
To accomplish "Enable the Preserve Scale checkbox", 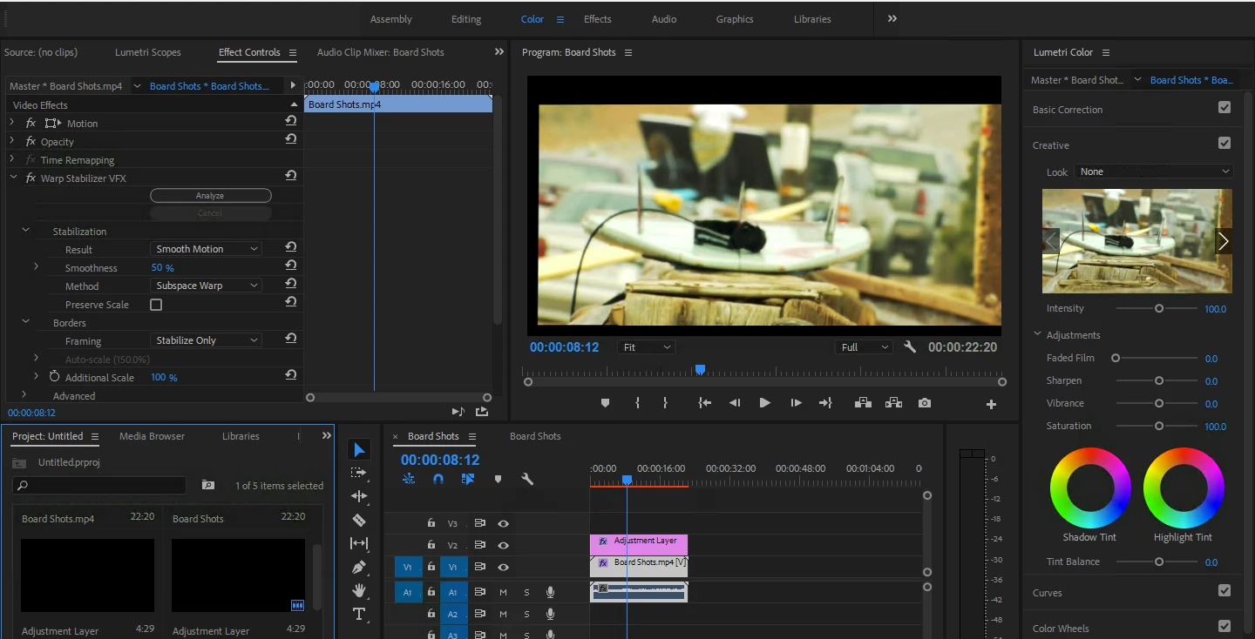I will [x=156, y=305].
